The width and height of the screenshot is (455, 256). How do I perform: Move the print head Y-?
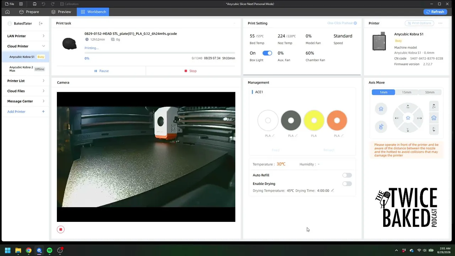(x=408, y=130)
